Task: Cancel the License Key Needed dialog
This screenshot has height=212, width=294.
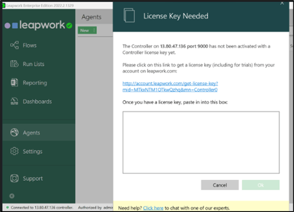Action: click(x=220, y=185)
